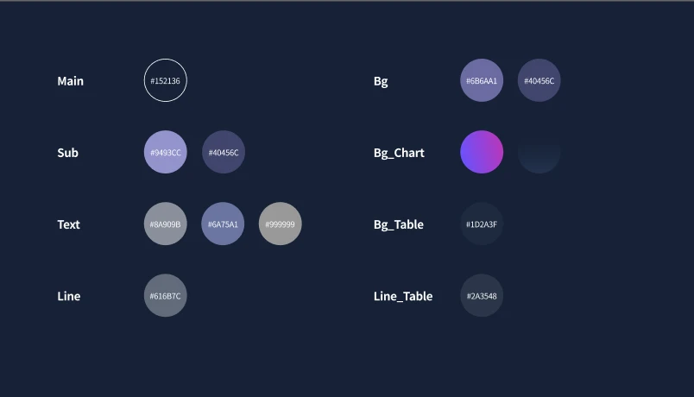Pick the Sub swatch #40456C
This screenshot has height=397, width=694.
point(224,152)
